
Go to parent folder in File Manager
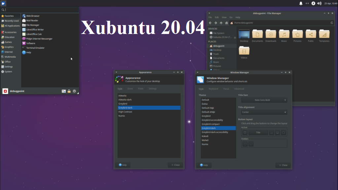pos(221,23)
